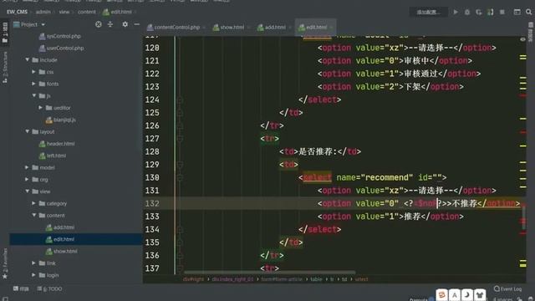This screenshot has height=301, width=535.
Task: Start the Debug bug icon
Action: tap(467, 12)
